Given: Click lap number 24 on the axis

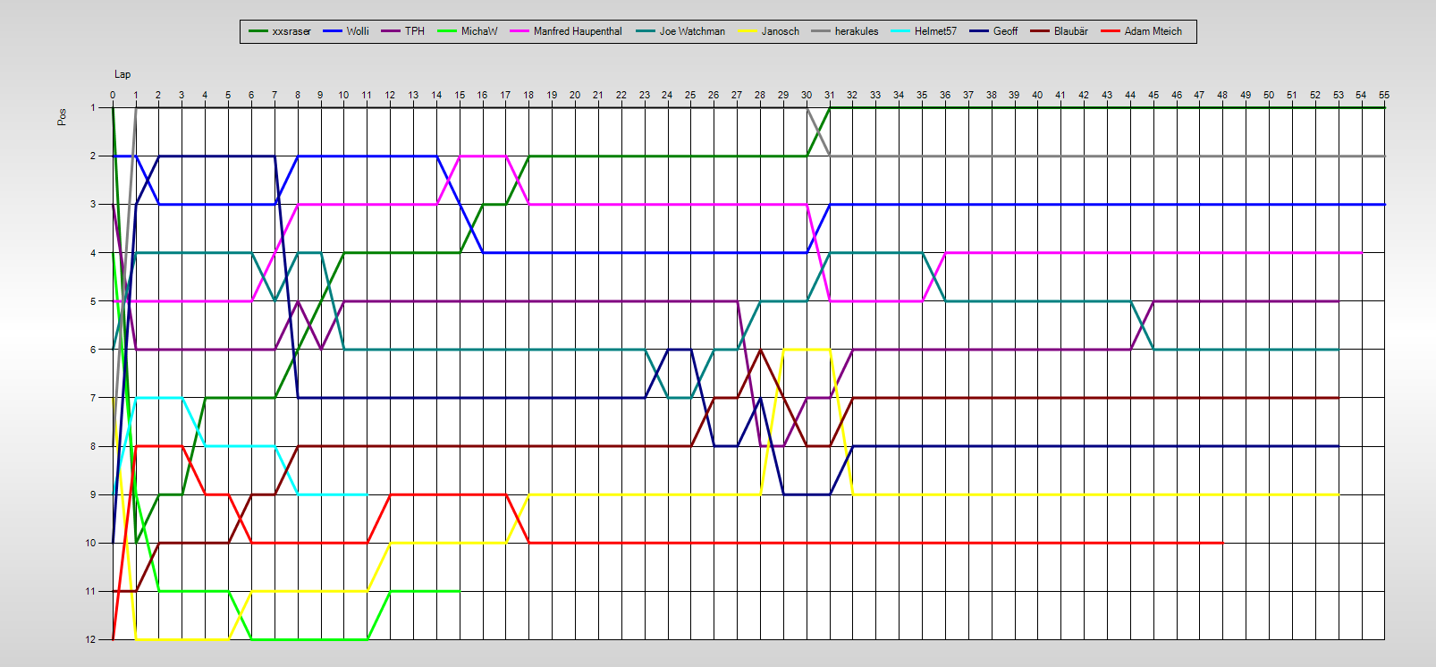Looking at the screenshot, I should point(668,95).
